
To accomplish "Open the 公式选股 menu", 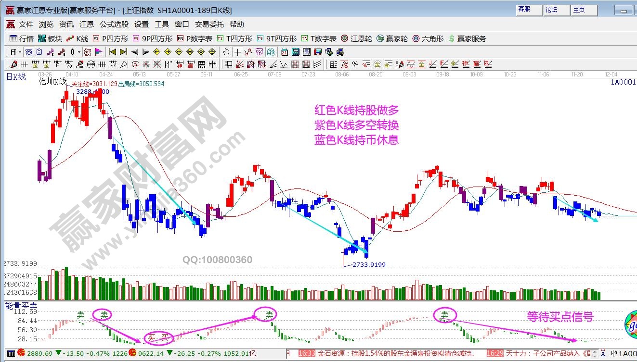I will (114, 25).
